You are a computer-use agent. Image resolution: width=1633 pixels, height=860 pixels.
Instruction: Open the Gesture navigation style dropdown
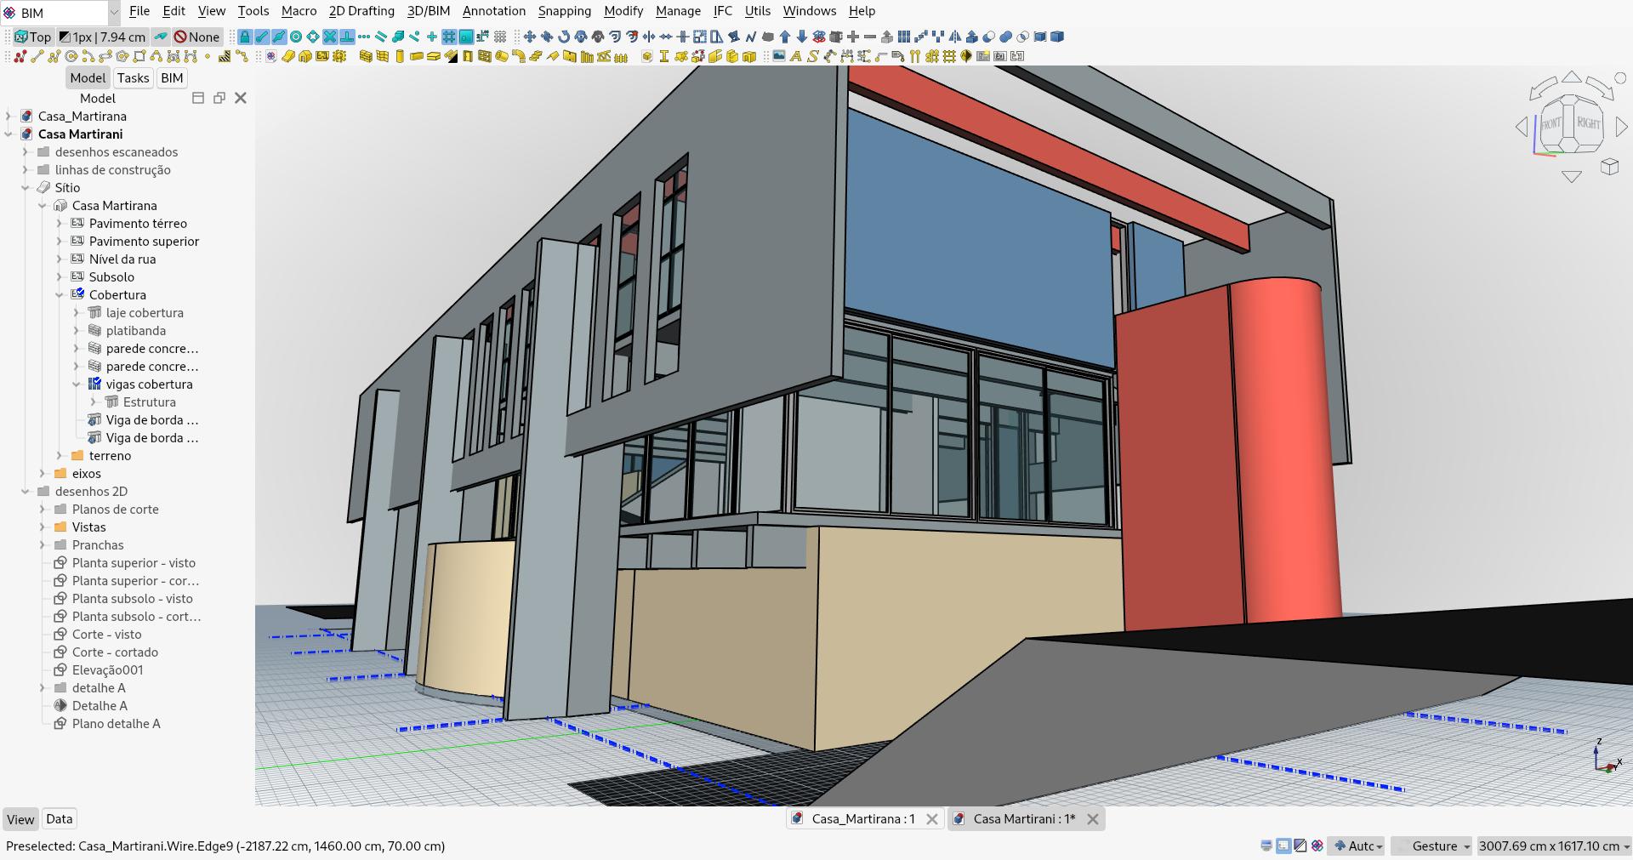pyautogui.click(x=1434, y=846)
